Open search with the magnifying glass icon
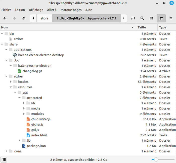Image resolution: width=176 pixels, height=163 pixels. coord(142,18)
